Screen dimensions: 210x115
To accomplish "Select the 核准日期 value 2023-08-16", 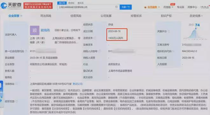I will point(188,58).
